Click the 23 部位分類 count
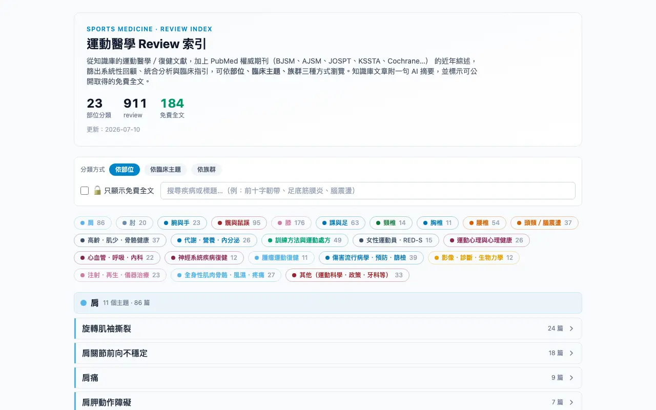Image resolution: width=656 pixels, height=410 pixels. 95,104
